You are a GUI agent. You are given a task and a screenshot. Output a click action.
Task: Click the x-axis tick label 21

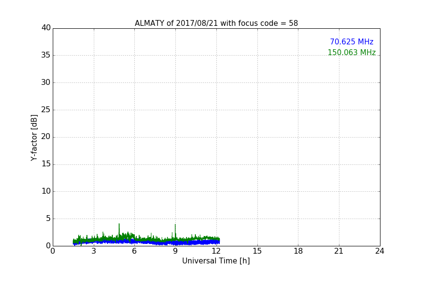tap(339, 251)
